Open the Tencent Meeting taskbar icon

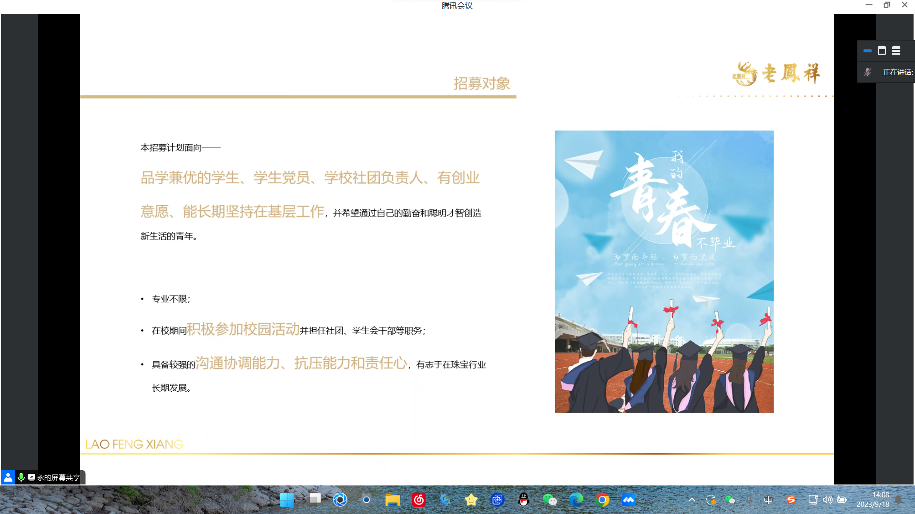[x=628, y=500]
